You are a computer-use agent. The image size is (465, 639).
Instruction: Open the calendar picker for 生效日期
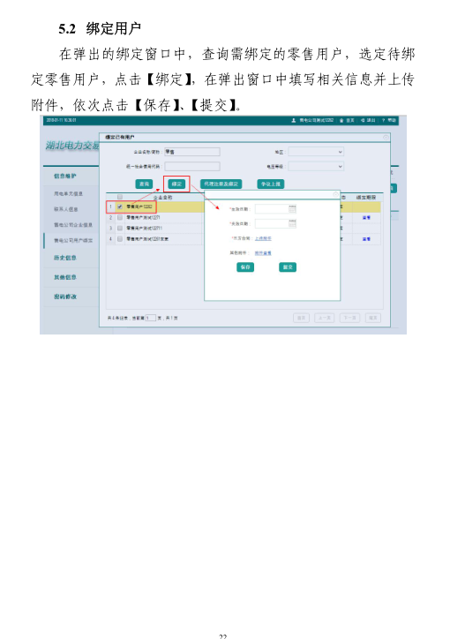(292, 209)
